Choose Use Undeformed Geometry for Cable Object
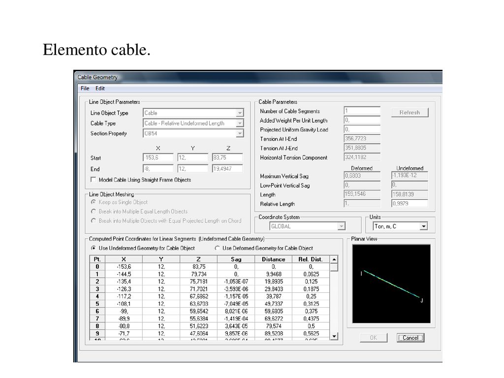The height and width of the screenshot is (378, 504). point(93,248)
